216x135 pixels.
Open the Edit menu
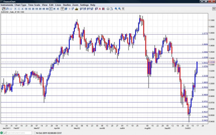51,5
